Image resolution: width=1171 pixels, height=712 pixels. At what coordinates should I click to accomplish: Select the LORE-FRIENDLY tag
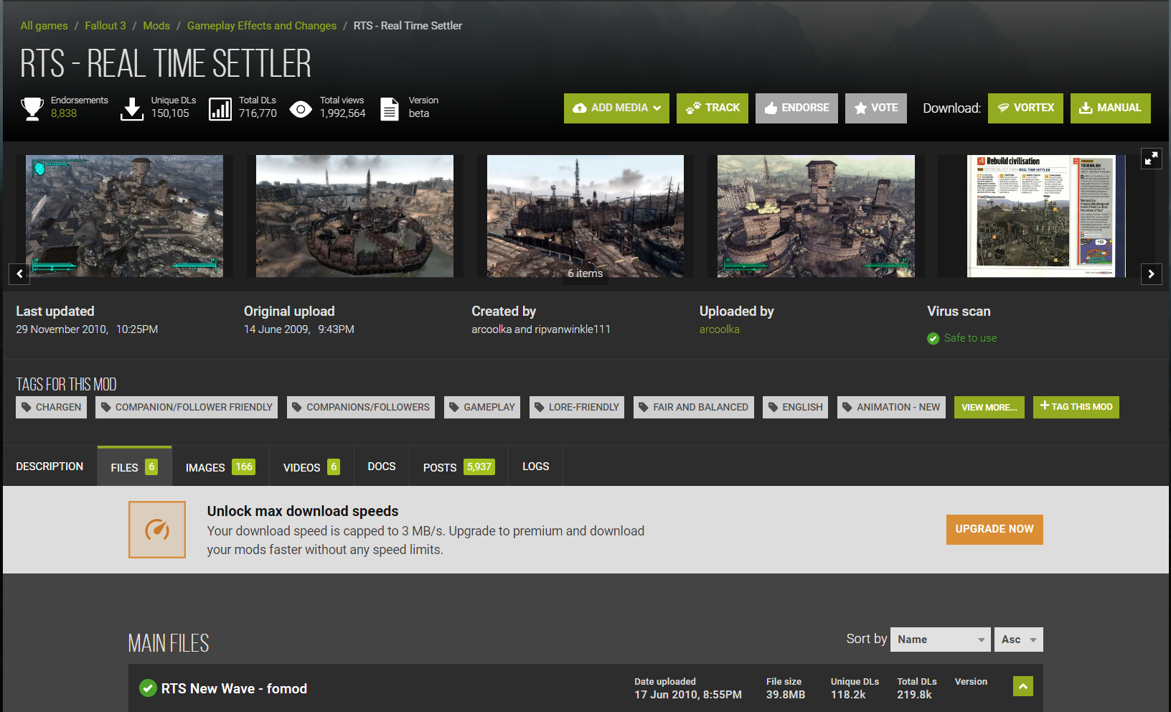tap(577, 407)
